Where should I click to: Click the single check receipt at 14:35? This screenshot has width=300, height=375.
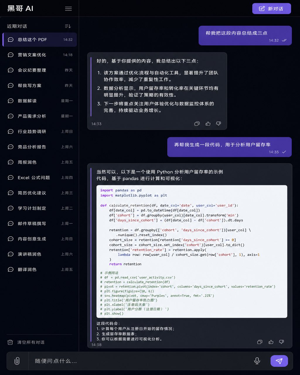coord(284,152)
